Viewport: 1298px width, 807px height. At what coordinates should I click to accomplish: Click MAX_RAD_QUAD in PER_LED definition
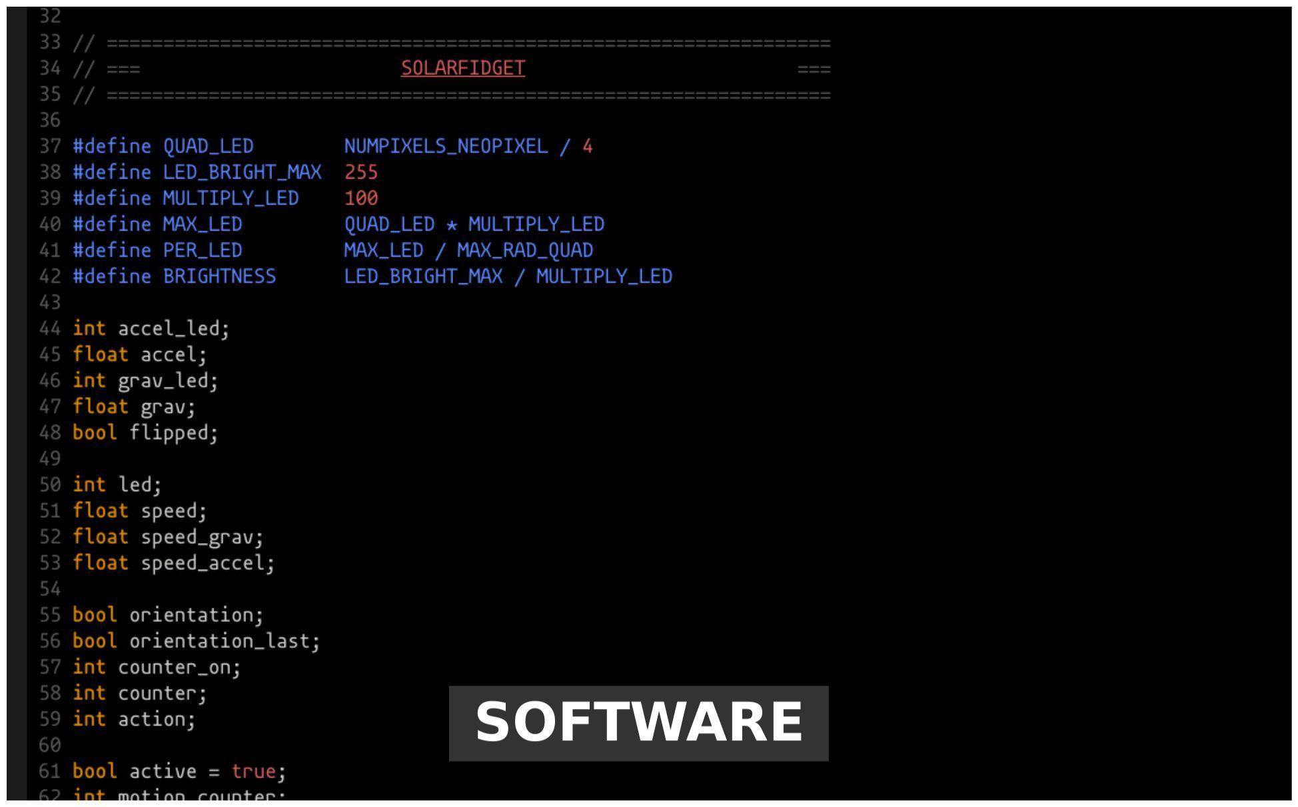point(524,250)
